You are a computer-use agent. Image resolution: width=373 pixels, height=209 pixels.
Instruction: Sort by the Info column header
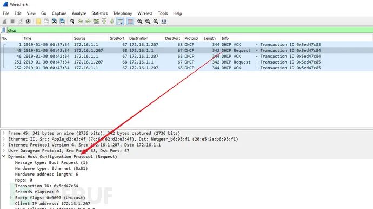[x=296, y=38]
